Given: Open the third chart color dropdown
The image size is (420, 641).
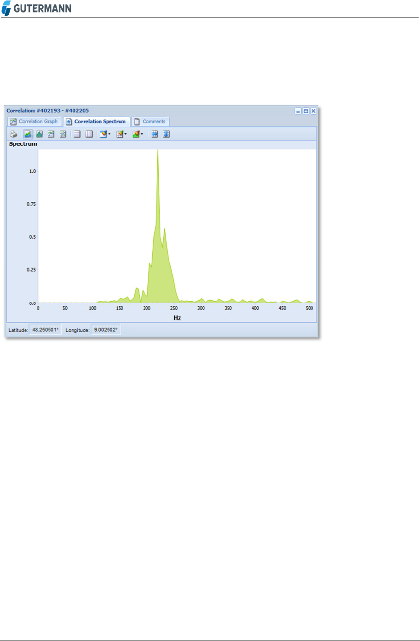Looking at the screenshot, I should [138, 134].
